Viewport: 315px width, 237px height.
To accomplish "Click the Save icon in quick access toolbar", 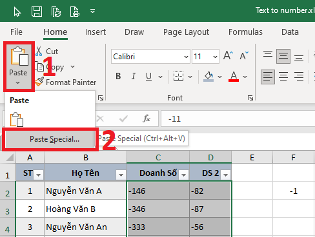I will click(x=37, y=12).
